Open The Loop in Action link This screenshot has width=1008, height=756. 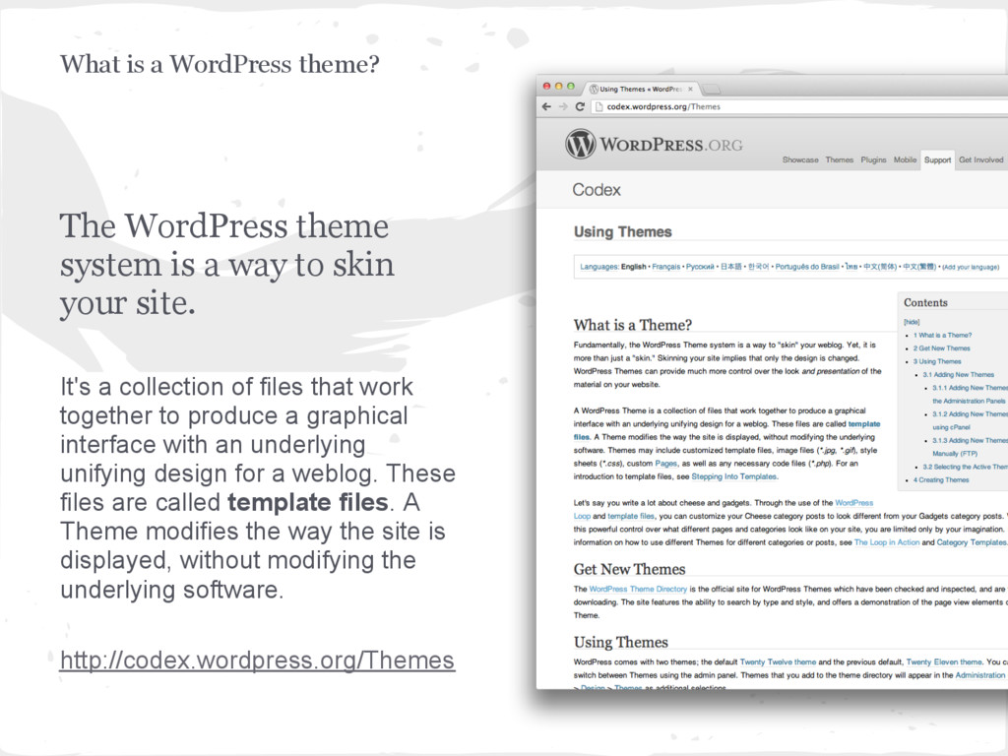click(887, 542)
